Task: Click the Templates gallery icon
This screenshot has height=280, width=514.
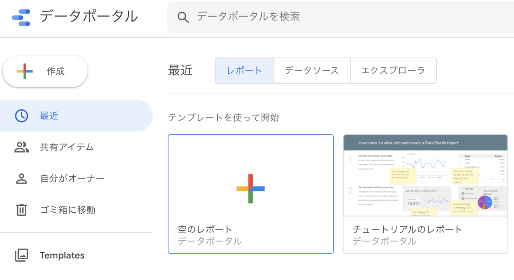Action: (21, 256)
